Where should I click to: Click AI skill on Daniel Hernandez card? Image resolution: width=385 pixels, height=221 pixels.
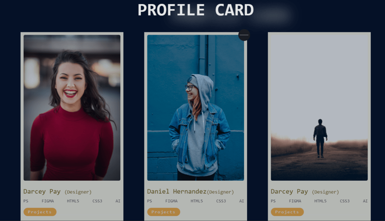pos(242,201)
